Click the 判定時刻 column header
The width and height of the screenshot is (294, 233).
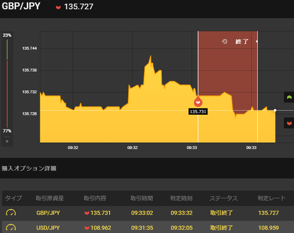point(181,198)
